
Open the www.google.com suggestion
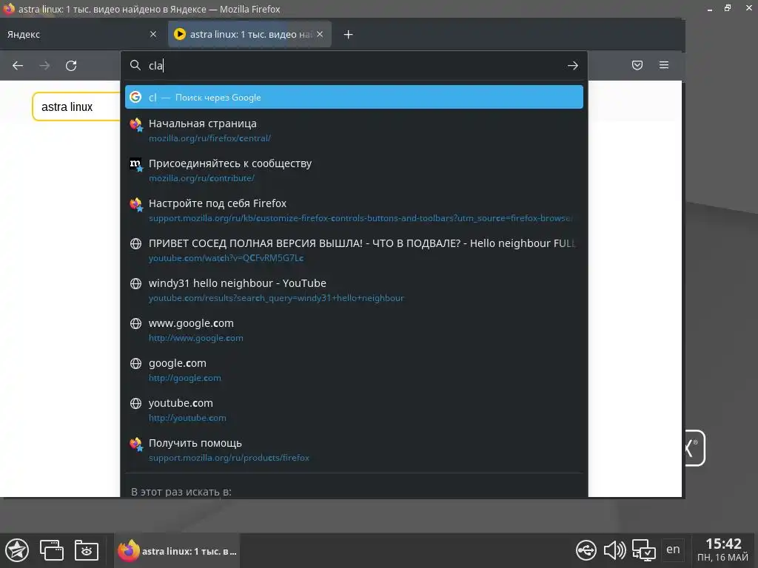click(x=354, y=330)
